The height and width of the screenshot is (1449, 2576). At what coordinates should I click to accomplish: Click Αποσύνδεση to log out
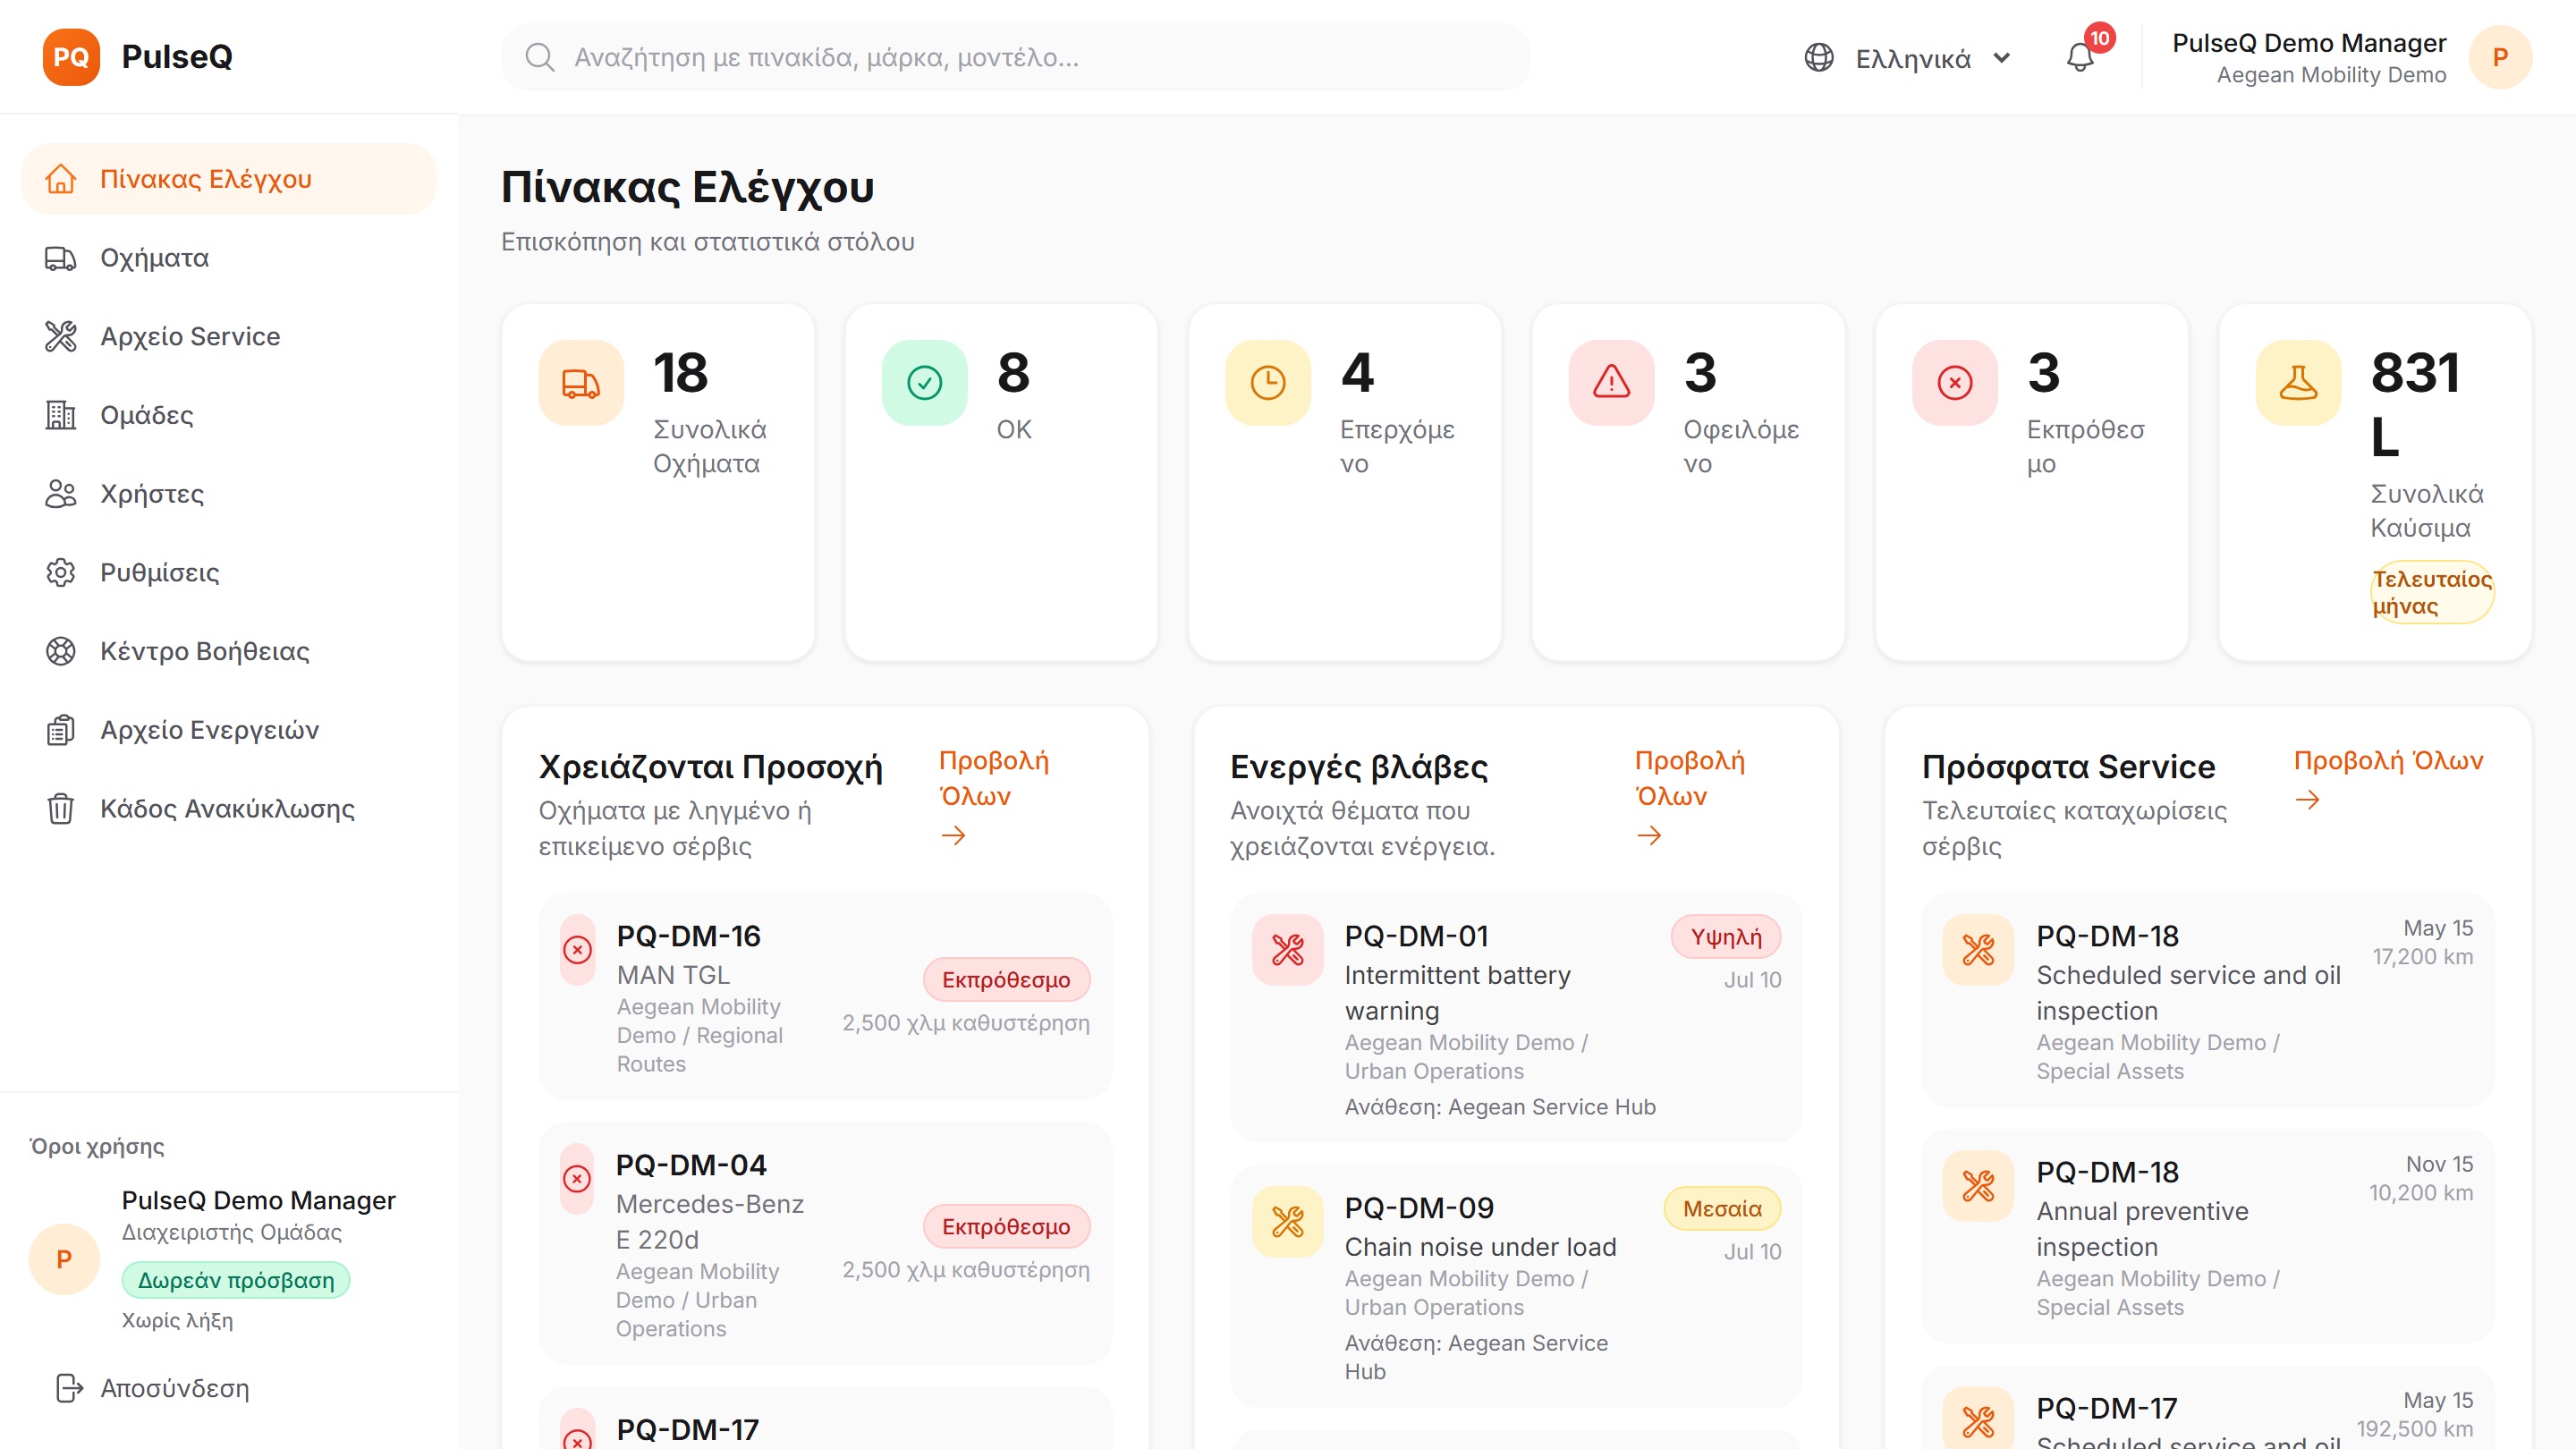click(152, 1388)
